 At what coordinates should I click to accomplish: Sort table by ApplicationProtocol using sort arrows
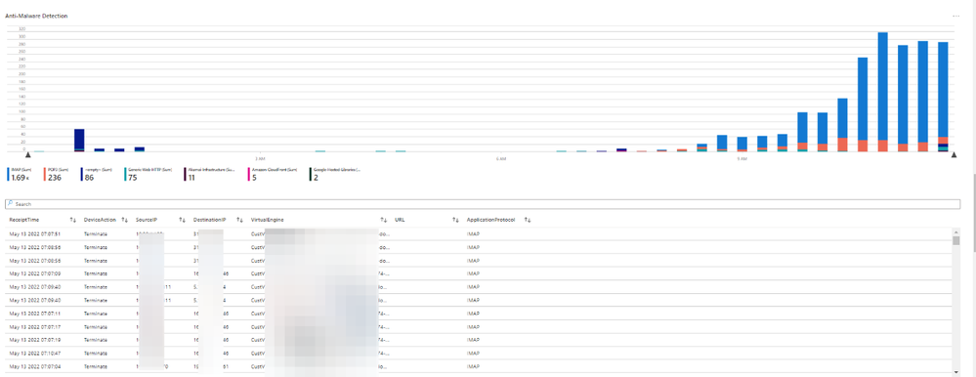pyautogui.click(x=528, y=220)
